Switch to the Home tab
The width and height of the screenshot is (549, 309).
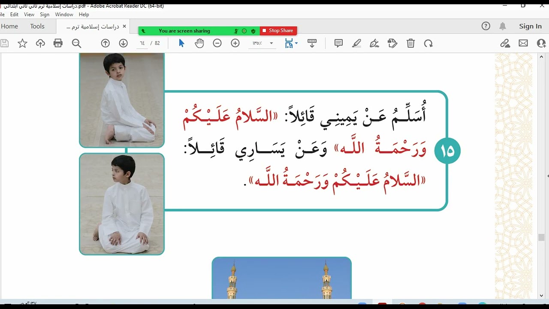9,26
